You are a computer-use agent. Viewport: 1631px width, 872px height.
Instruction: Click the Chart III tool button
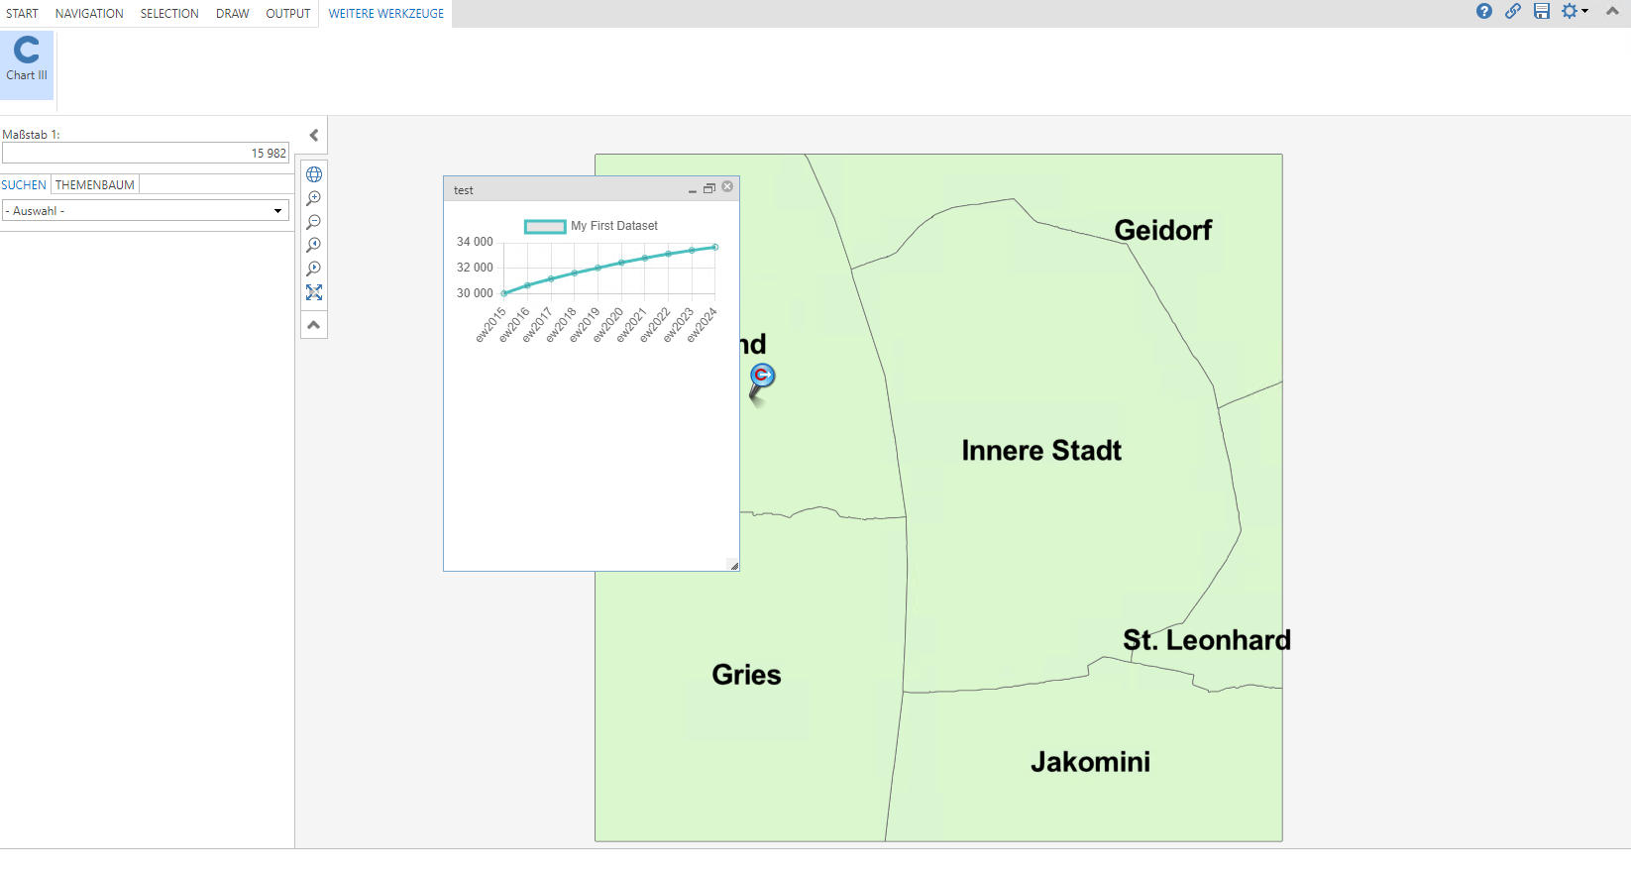coord(27,61)
